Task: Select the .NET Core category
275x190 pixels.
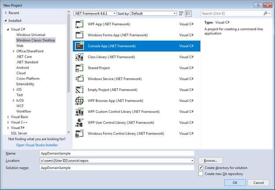Action: [24, 57]
